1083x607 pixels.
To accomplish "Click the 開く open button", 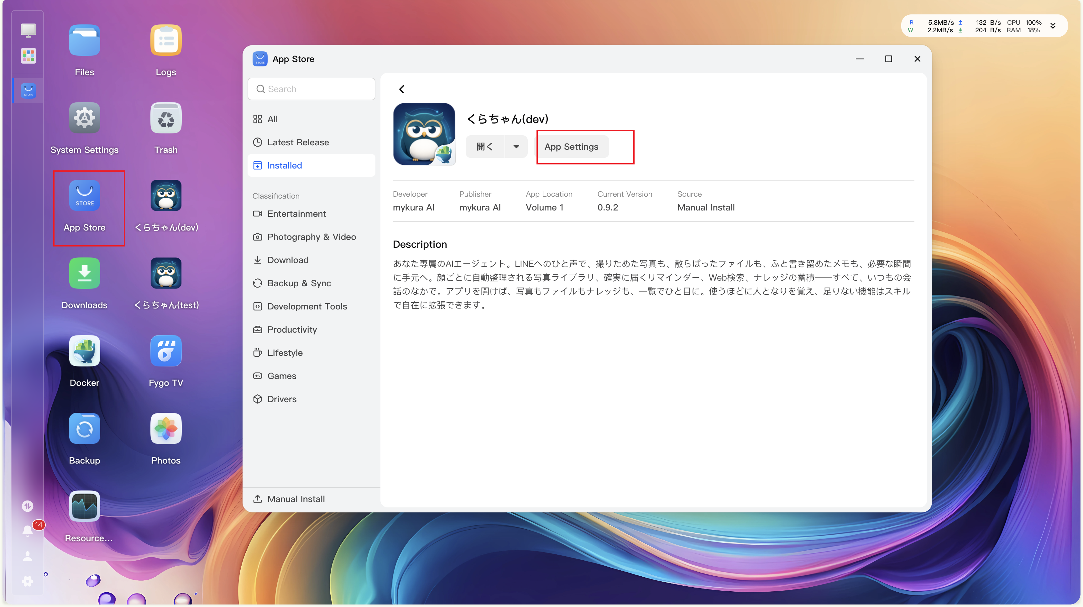I will [485, 147].
